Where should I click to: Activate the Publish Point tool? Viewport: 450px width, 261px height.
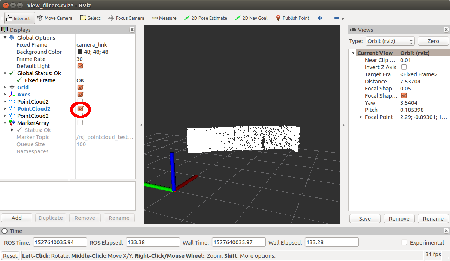click(293, 18)
